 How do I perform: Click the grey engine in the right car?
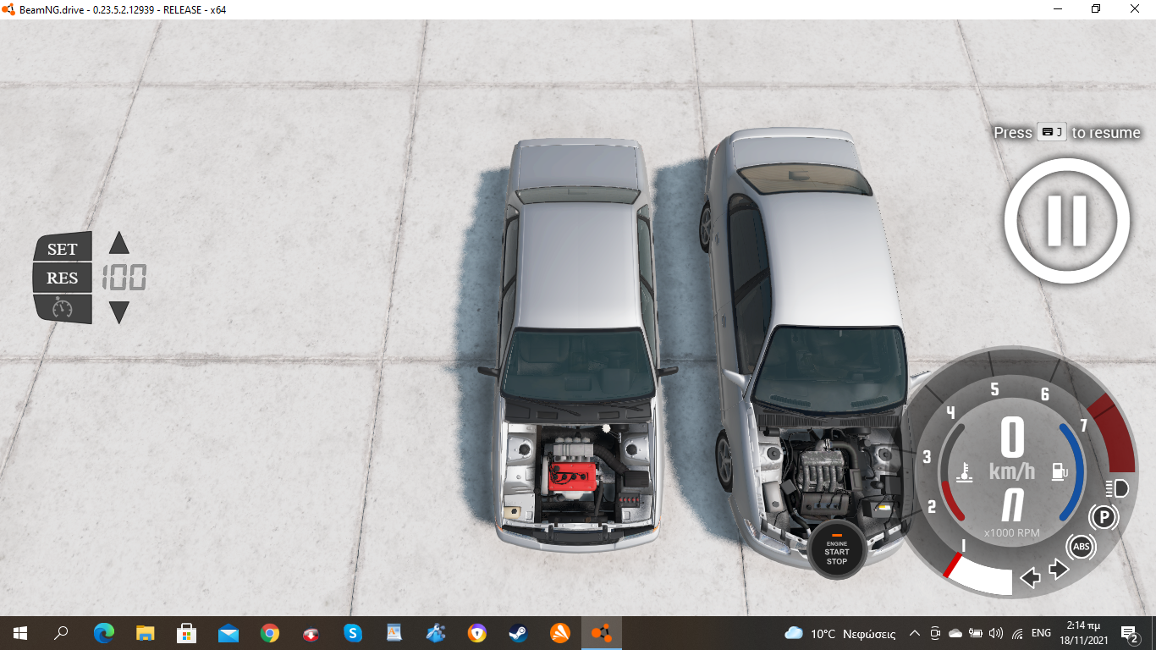(x=825, y=480)
